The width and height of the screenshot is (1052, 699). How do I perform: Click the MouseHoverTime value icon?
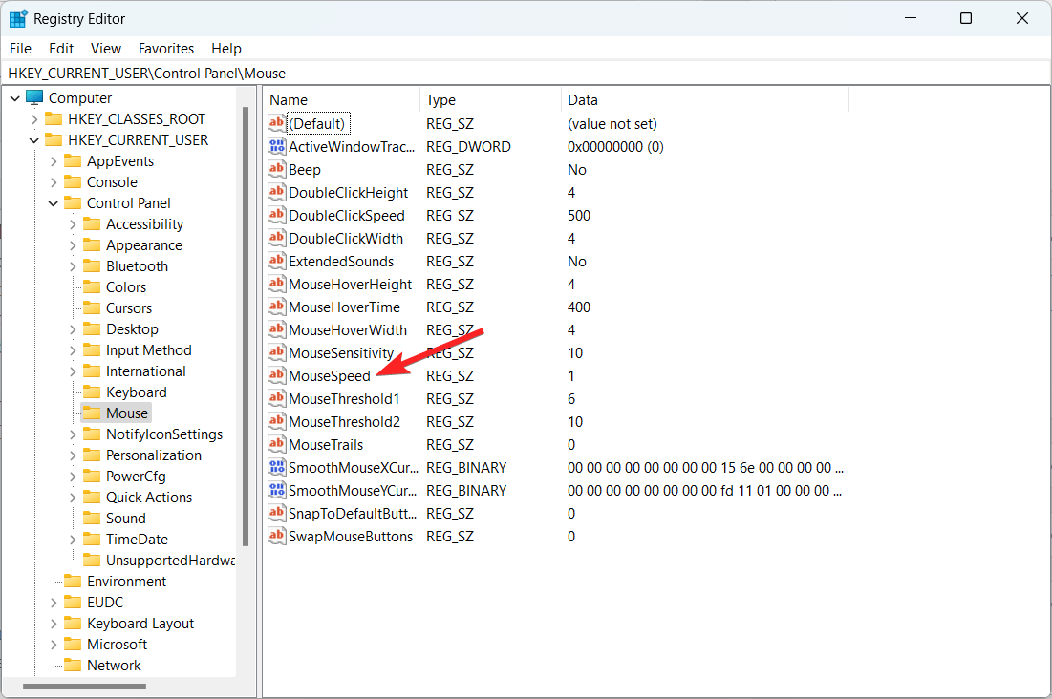pyautogui.click(x=276, y=307)
